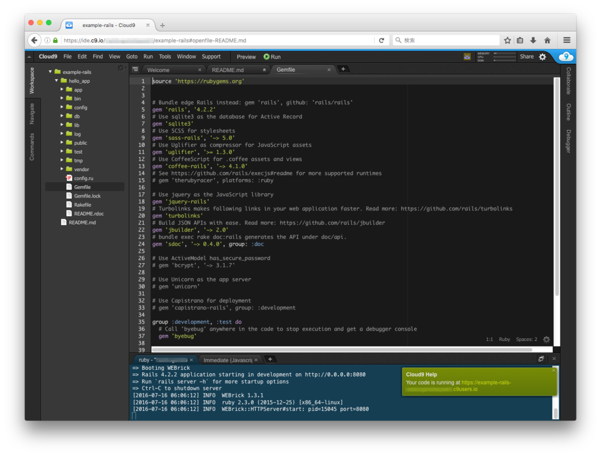
Task: Click the editor horizontal scrollbar
Action: tap(342, 349)
